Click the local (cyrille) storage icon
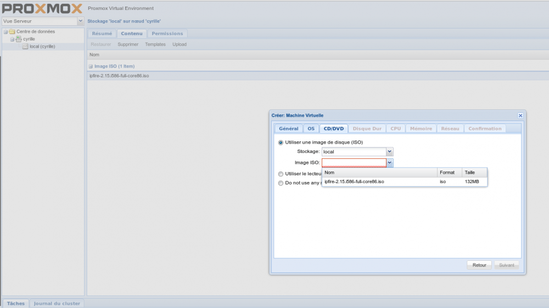This screenshot has height=308, width=549. [25, 47]
